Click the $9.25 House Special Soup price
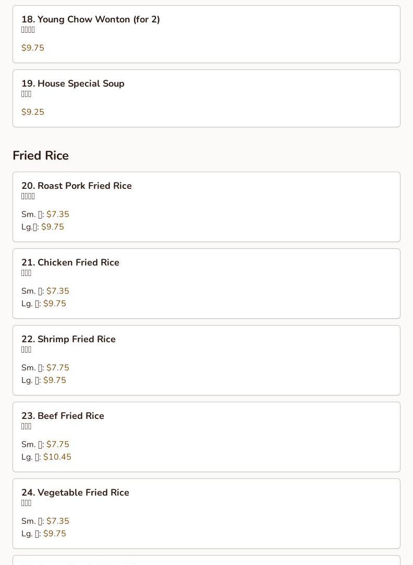Image resolution: width=413 pixels, height=565 pixels. [33, 112]
